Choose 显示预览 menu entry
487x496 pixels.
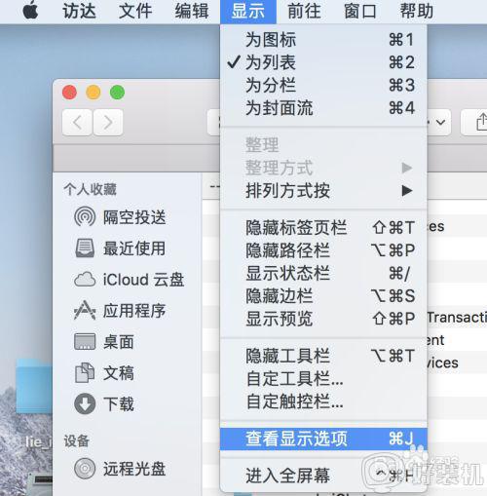(x=323, y=319)
